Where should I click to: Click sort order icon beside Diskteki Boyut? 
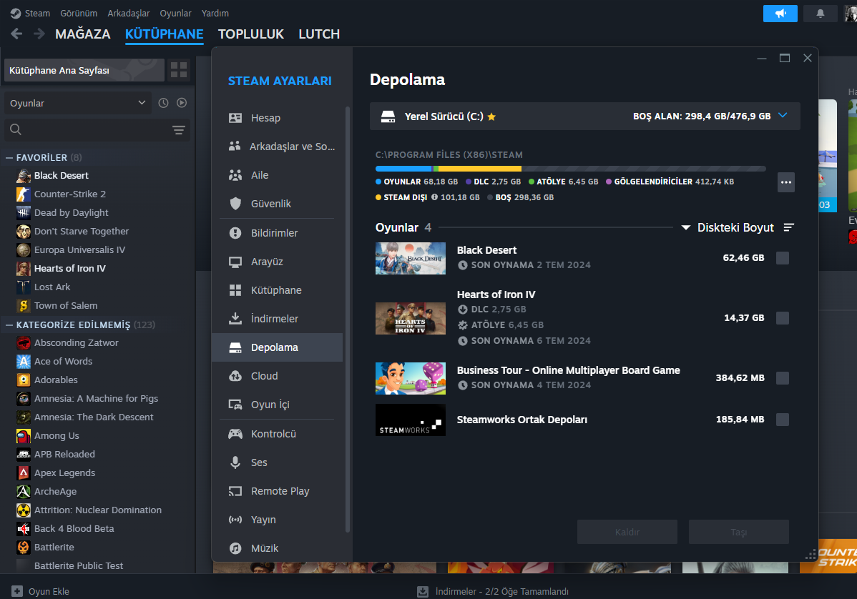pyautogui.click(x=788, y=228)
